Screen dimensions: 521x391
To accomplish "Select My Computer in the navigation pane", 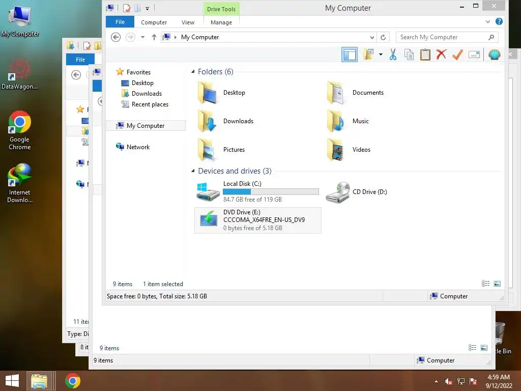I will [146, 126].
